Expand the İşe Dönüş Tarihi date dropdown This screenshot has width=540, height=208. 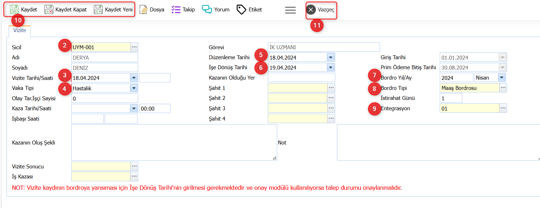(331, 67)
